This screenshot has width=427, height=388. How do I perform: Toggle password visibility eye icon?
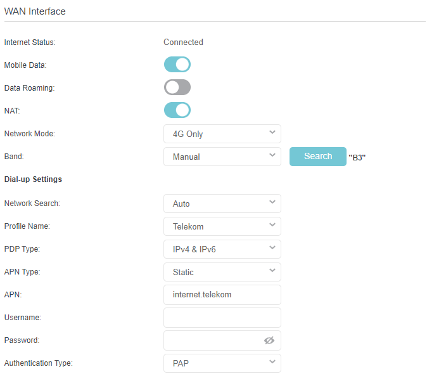(x=269, y=340)
